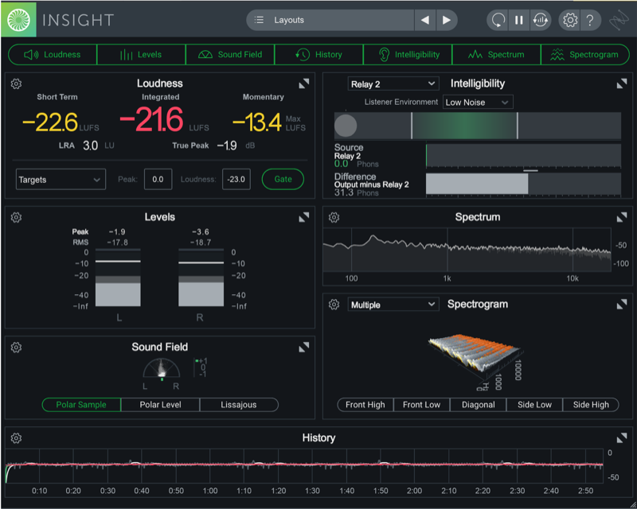Screen dimensions: 637x509
Task: Expand the Levels panel
Action: tap(304, 217)
